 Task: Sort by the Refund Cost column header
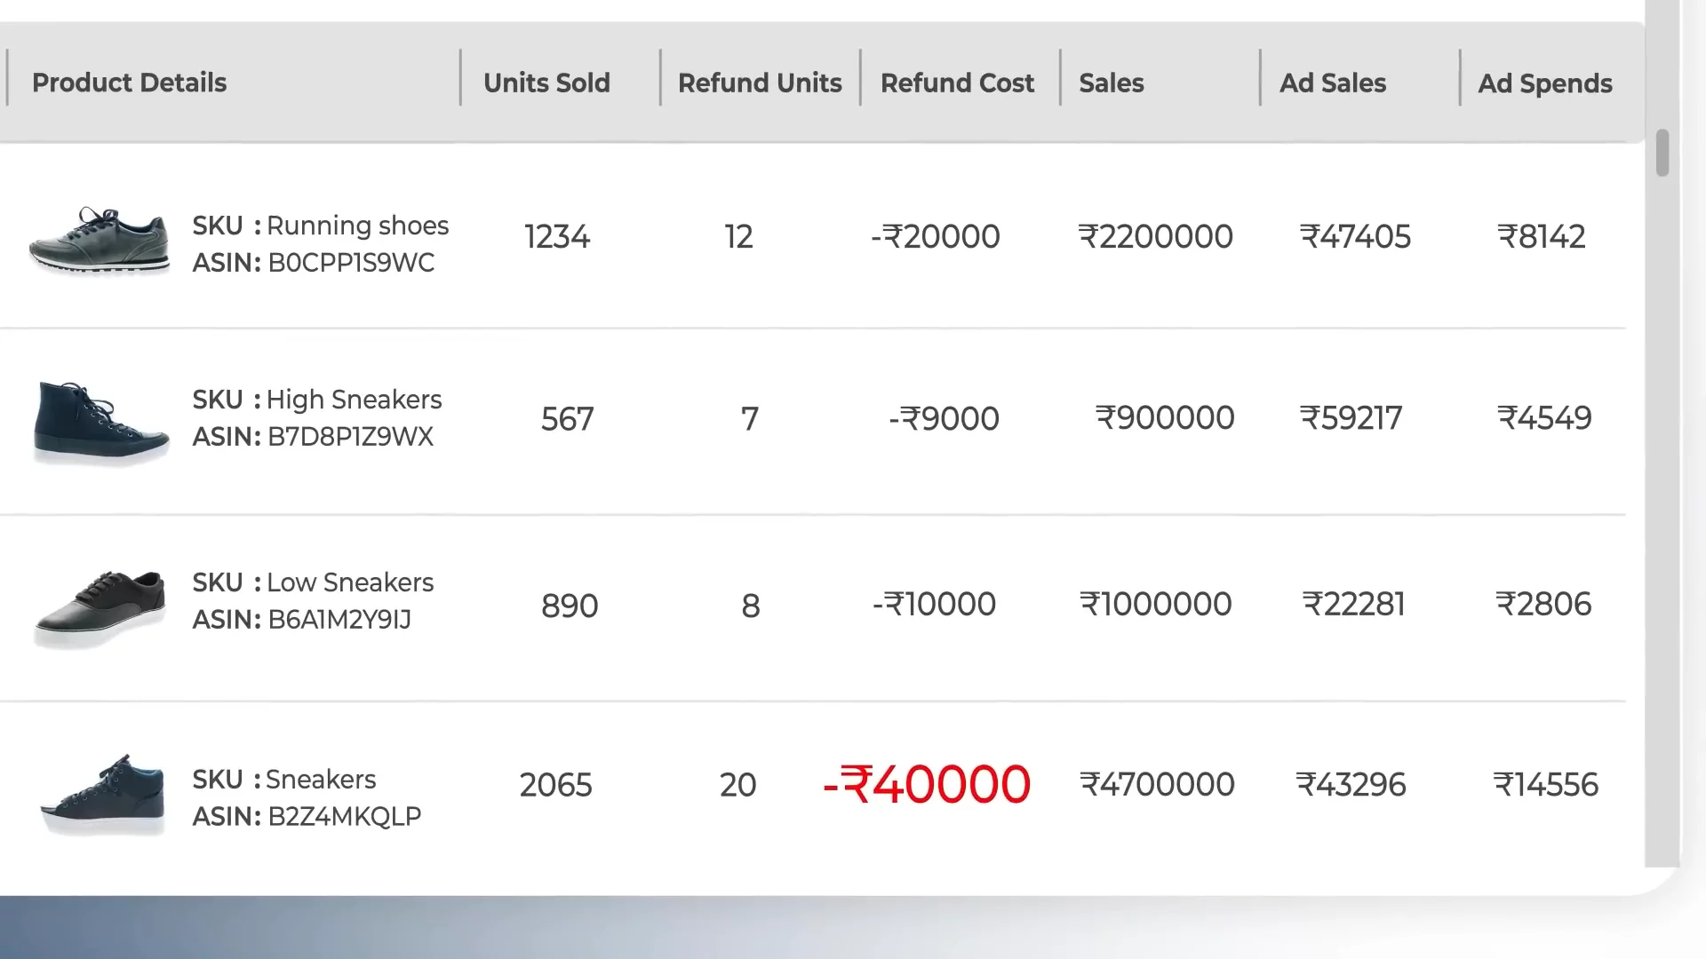point(957,83)
